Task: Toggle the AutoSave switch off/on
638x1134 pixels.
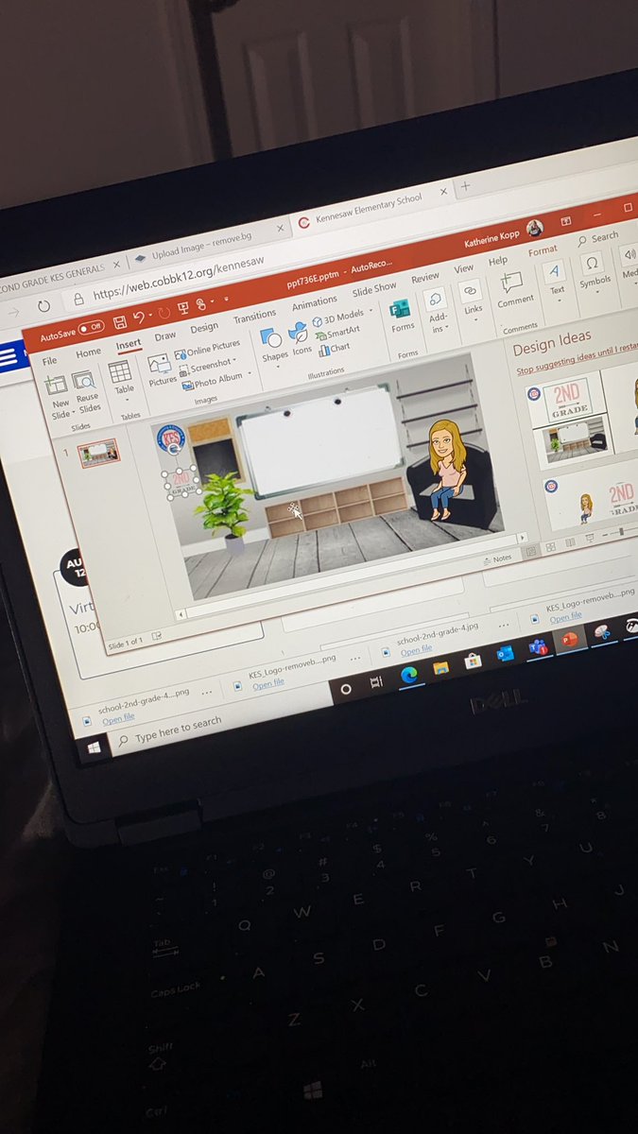Action: coord(91,329)
